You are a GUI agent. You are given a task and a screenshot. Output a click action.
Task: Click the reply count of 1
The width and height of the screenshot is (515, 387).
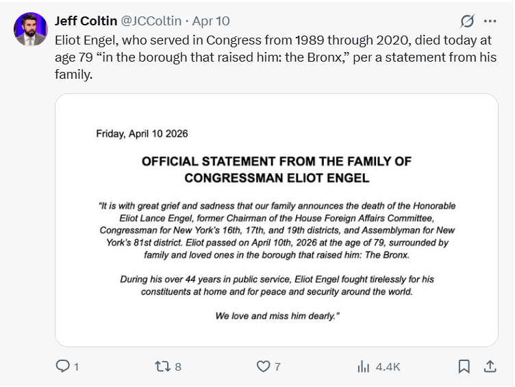point(76,367)
